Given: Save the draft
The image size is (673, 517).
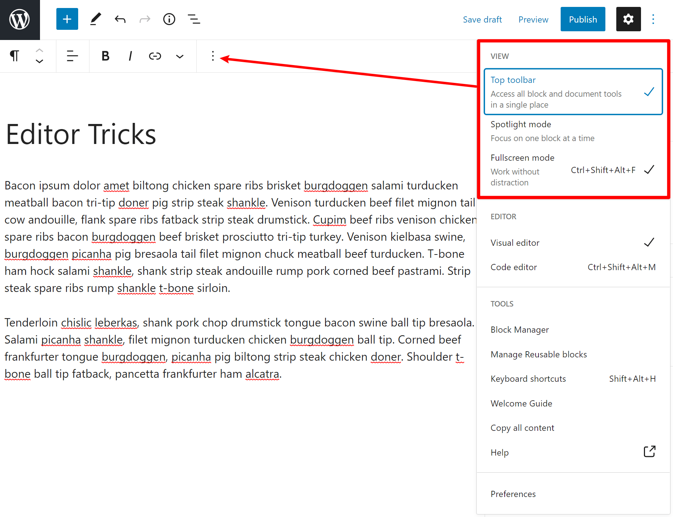Looking at the screenshot, I should 482,19.
